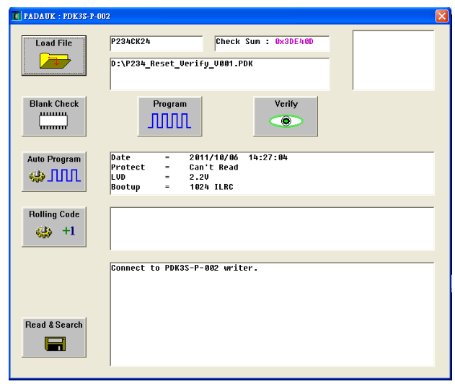Click the Verify eye icon

click(286, 121)
